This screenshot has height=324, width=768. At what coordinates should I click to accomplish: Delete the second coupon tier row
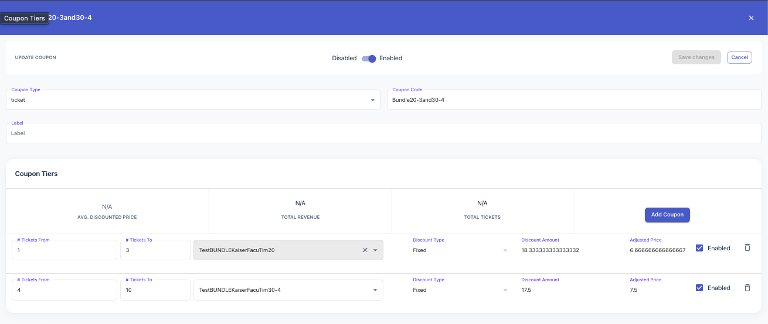point(747,288)
